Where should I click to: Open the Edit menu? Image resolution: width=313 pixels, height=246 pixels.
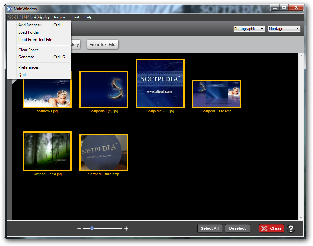tap(24, 17)
